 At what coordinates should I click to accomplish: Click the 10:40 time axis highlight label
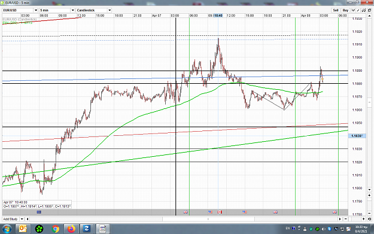(x=218, y=16)
